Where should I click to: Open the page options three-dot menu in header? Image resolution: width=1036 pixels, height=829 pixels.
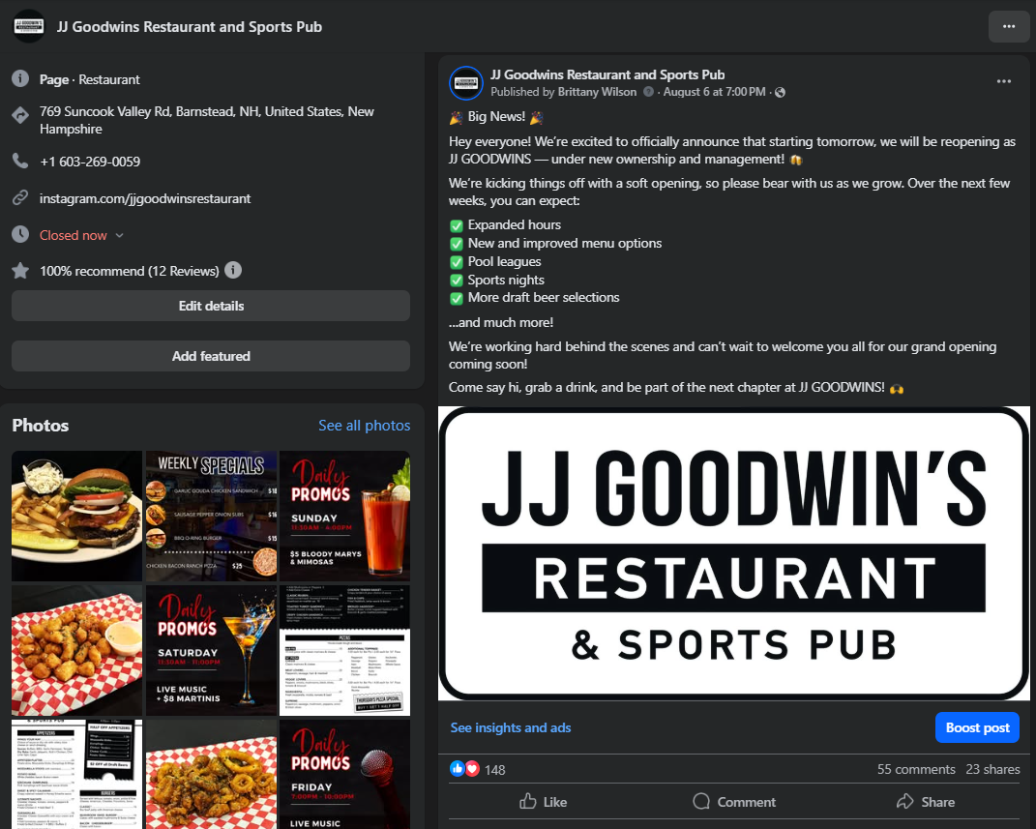pyautogui.click(x=1008, y=26)
